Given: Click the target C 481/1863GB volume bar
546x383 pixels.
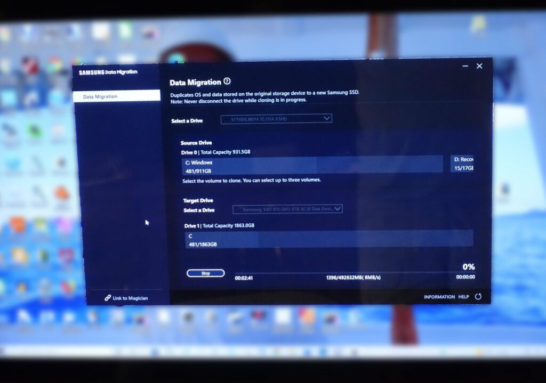Looking at the screenshot, I should coord(328,239).
